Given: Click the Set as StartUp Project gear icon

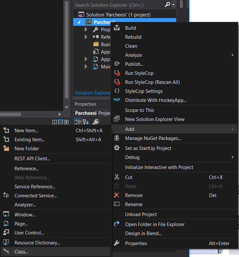Looking at the screenshot, I should pyautogui.click(x=117, y=148).
